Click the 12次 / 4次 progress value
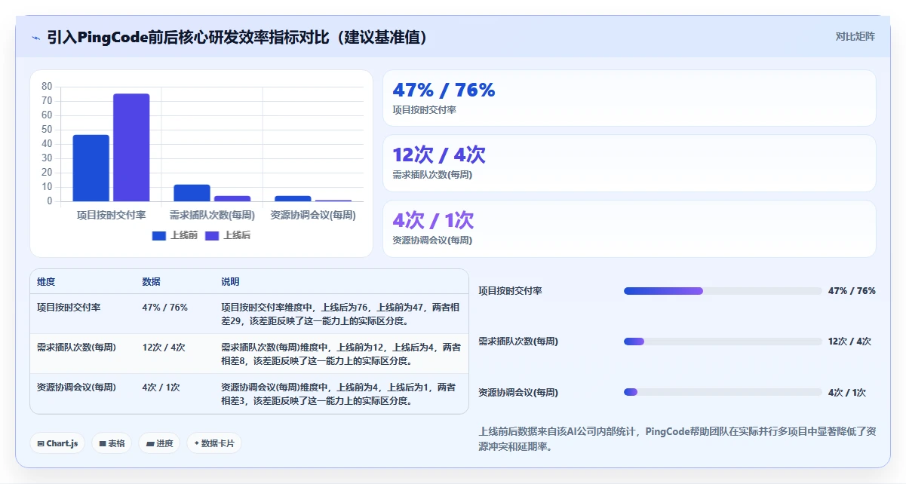This screenshot has height=484, width=906. click(x=849, y=342)
